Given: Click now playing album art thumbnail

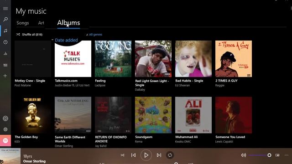Looking at the screenshot, I should pos(10,156).
